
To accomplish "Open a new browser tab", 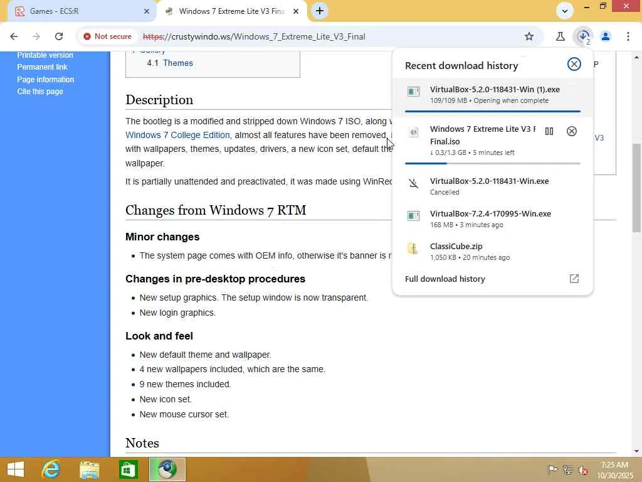I will click(x=320, y=11).
